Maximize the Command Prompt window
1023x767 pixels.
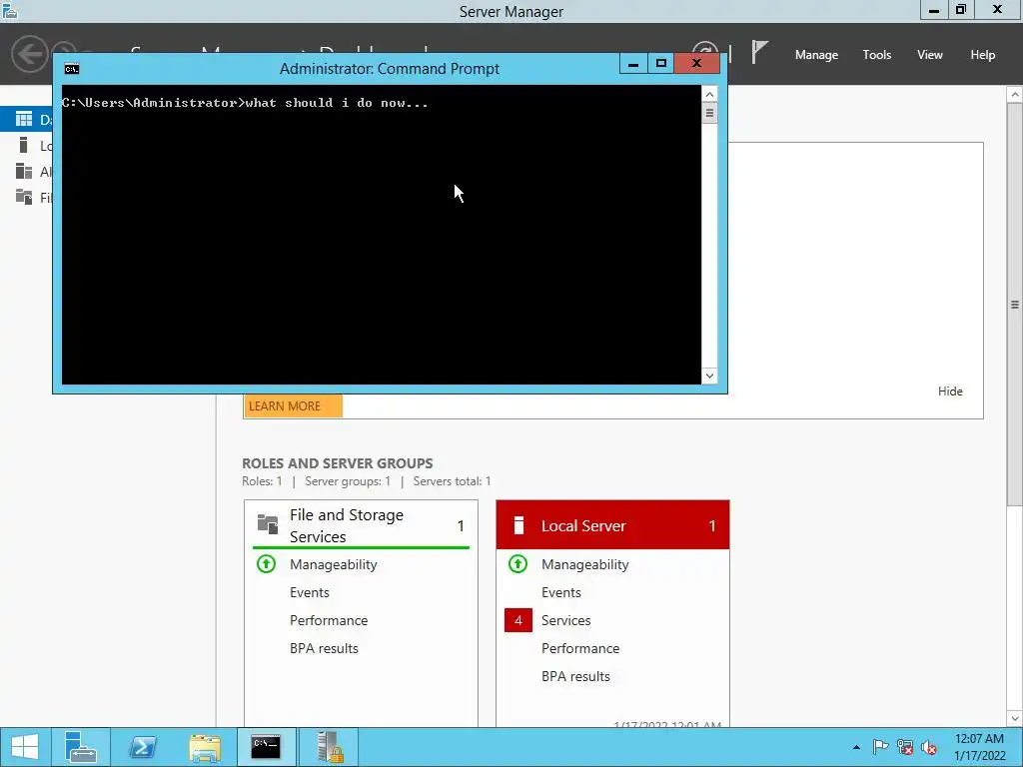coord(661,63)
